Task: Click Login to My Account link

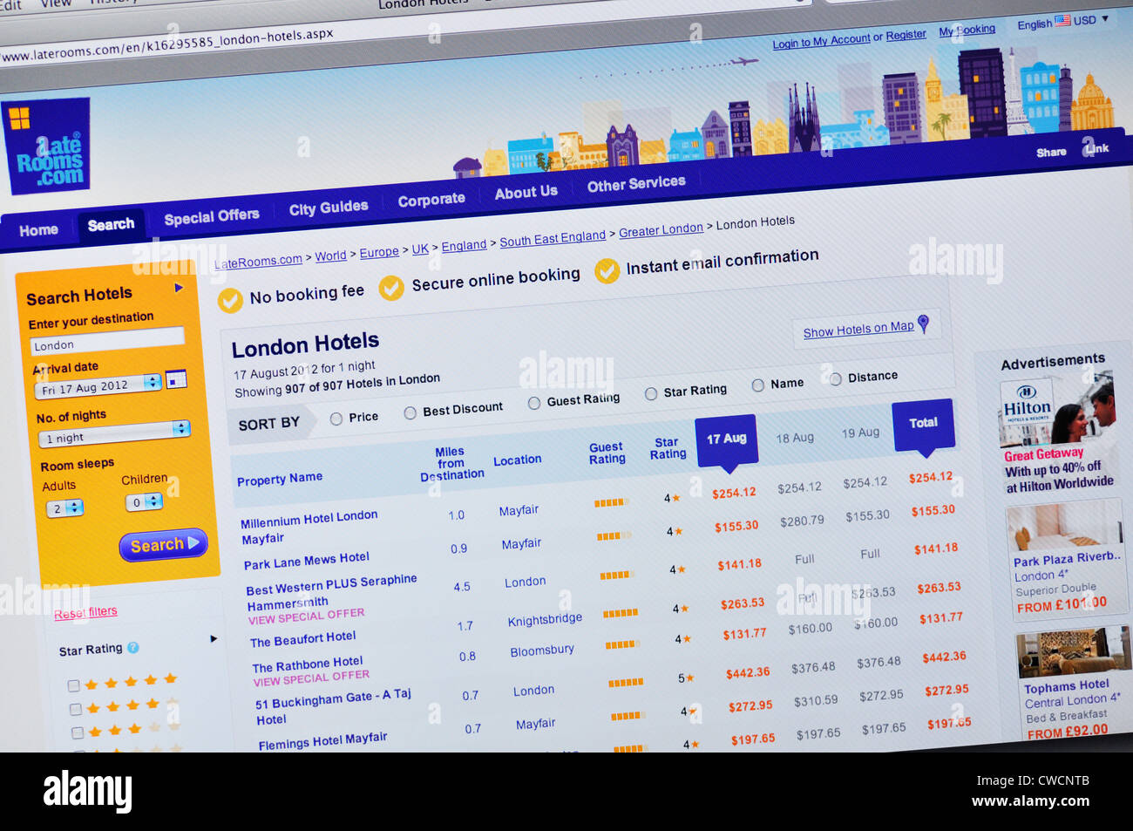Action: coord(821,40)
